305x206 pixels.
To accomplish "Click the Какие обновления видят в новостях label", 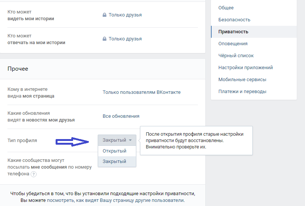I will click(41, 117).
